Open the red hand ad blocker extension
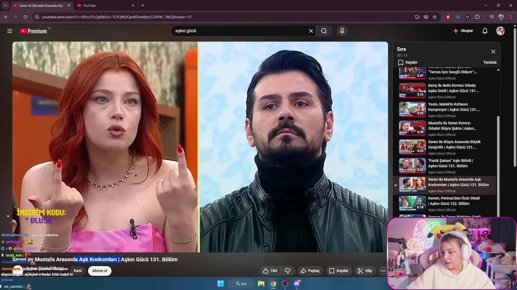 (x=448, y=17)
